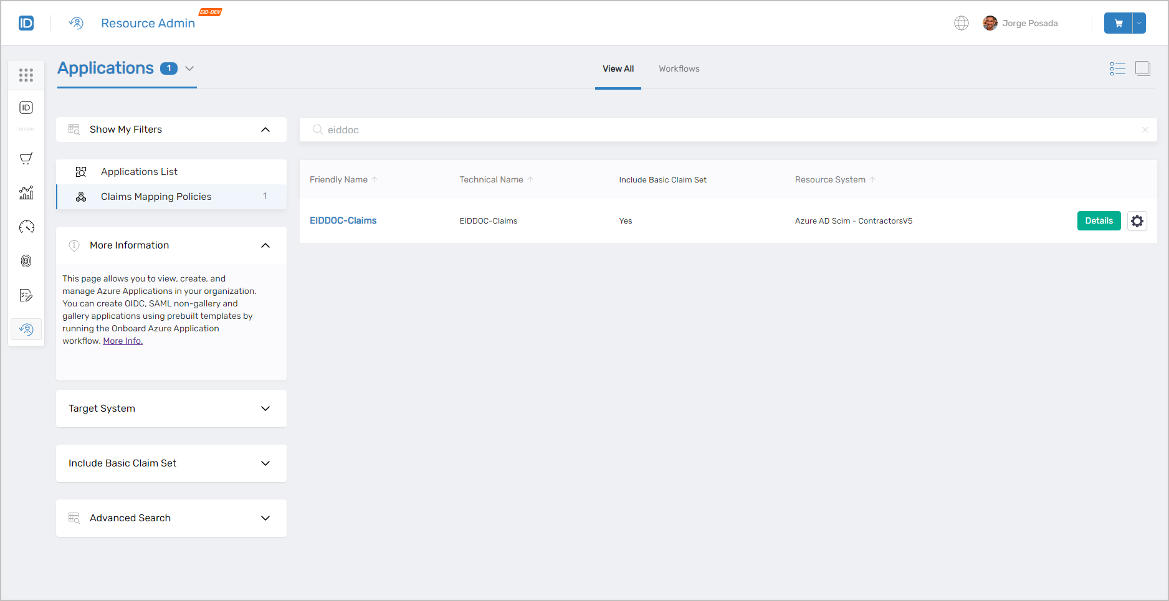This screenshot has width=1169, height=601.
Task: Click the globe language icon
Action: click(x=961, y=23)
